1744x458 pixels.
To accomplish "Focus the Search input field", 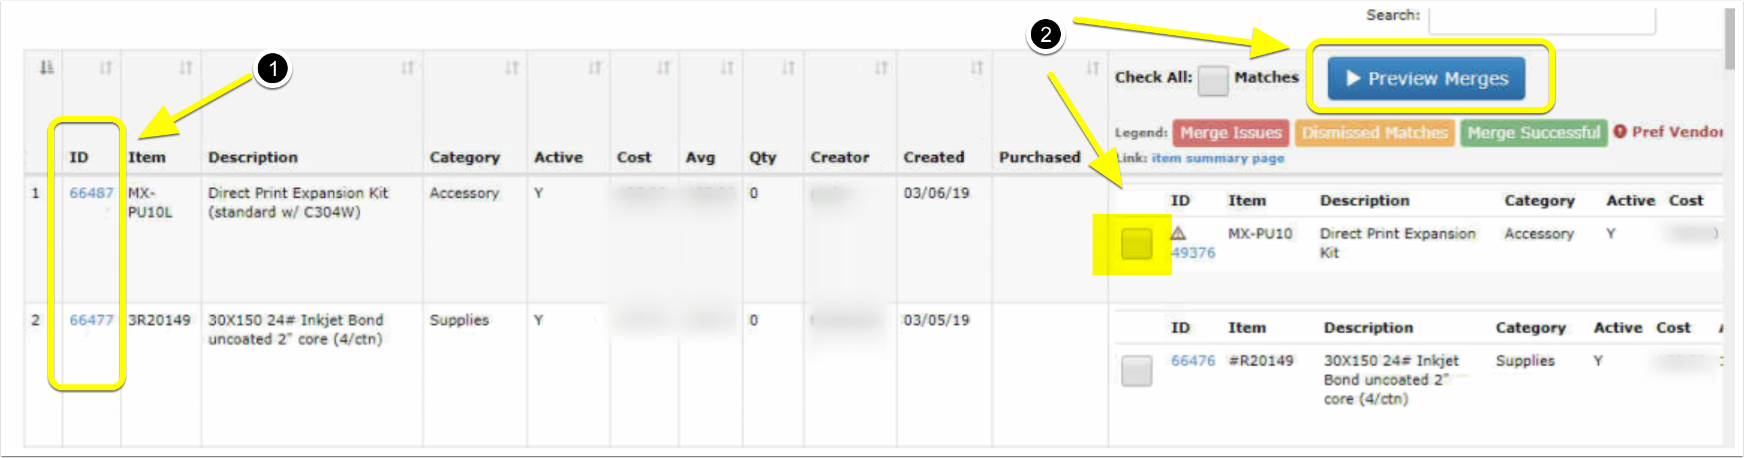I will (1541, 19).
